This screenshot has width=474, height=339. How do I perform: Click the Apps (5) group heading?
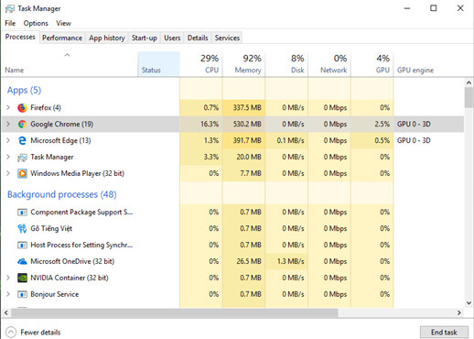point(24,90)
